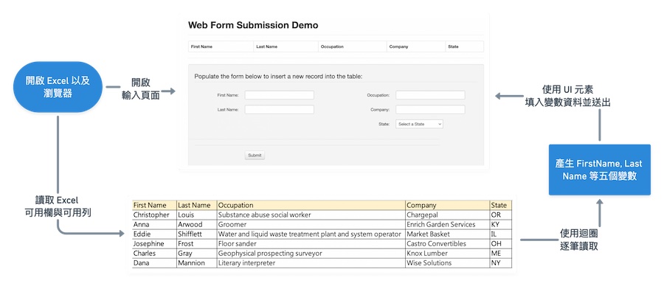Focus the Occupation text box

[430, 95]
